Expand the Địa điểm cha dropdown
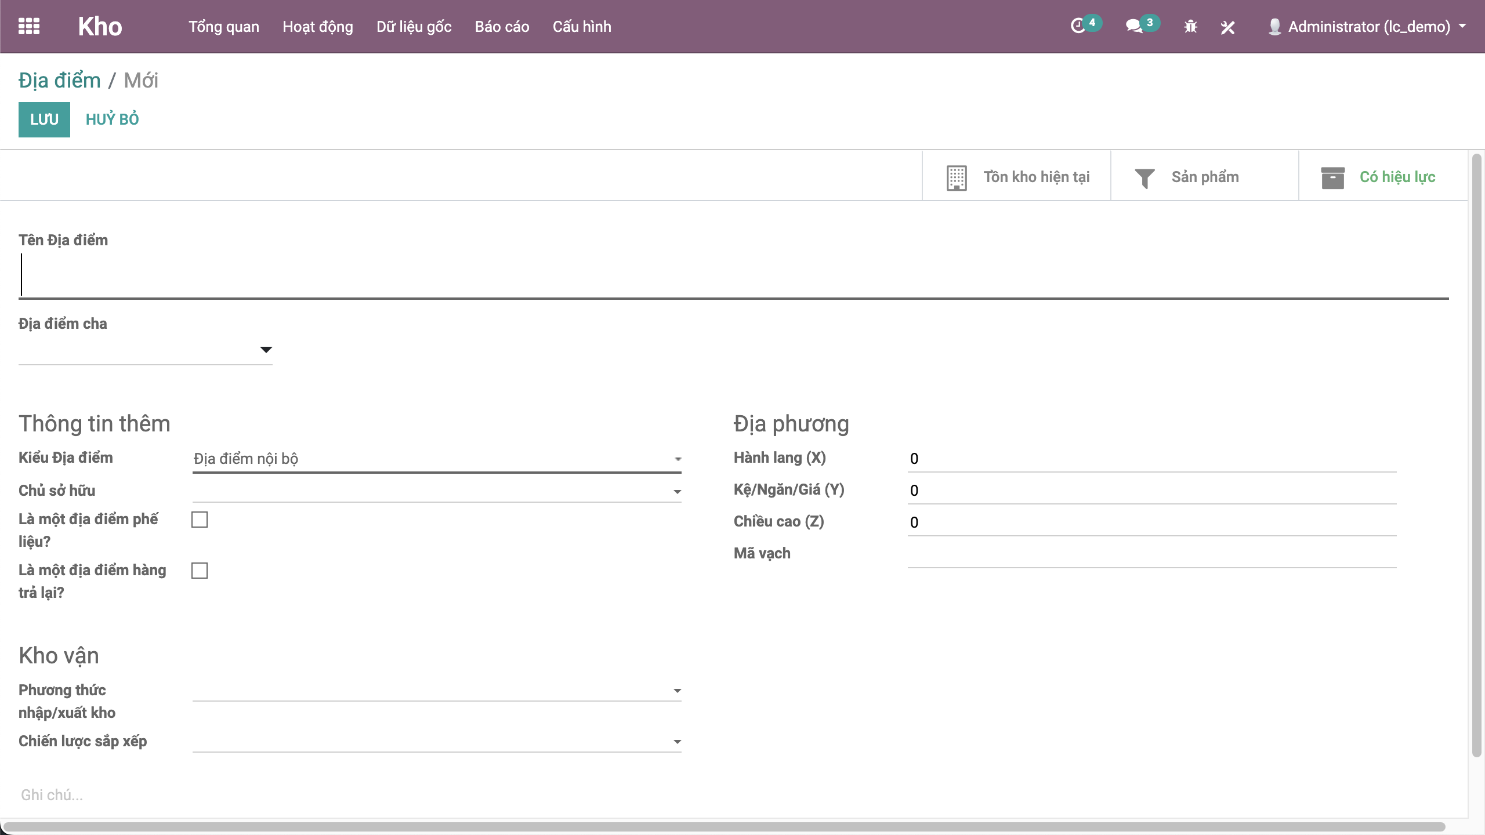The width and height of the screenshot is (1485, 835). (266, 350)
